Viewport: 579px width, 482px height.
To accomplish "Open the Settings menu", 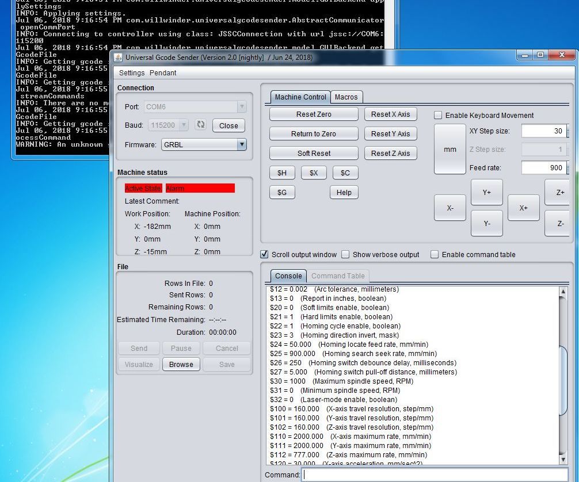I will (x=132, y=73).
